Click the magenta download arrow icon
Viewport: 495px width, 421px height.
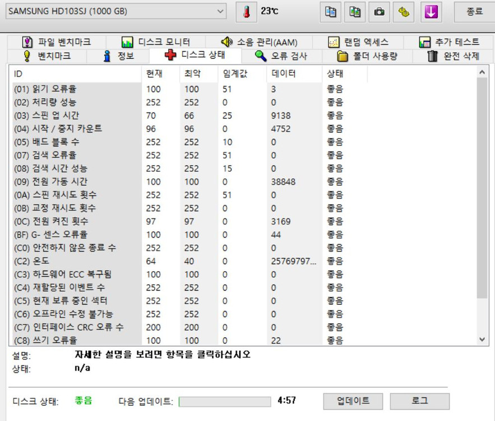(x=431, y=11)
